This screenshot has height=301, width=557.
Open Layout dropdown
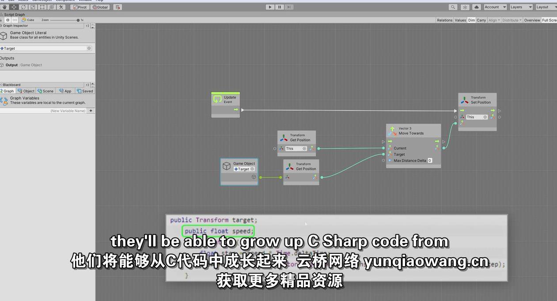coord(546,7)
